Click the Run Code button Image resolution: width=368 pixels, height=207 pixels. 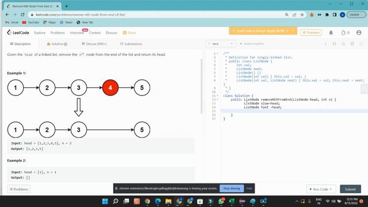[x=321, y=189]
